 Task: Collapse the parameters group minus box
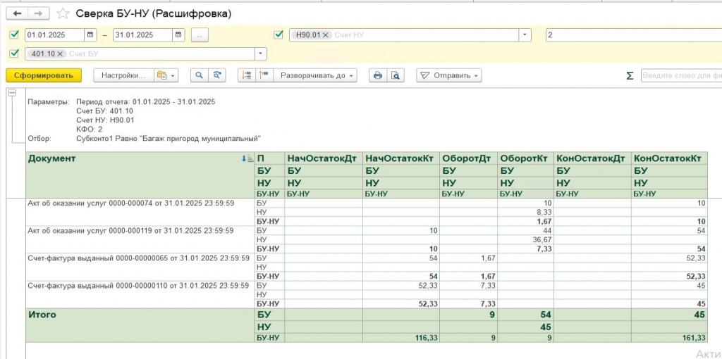(x=13, y=92)
